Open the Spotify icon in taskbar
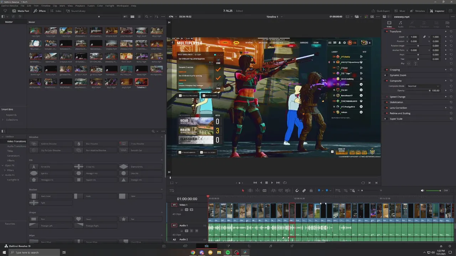 (x=228, y=252)
